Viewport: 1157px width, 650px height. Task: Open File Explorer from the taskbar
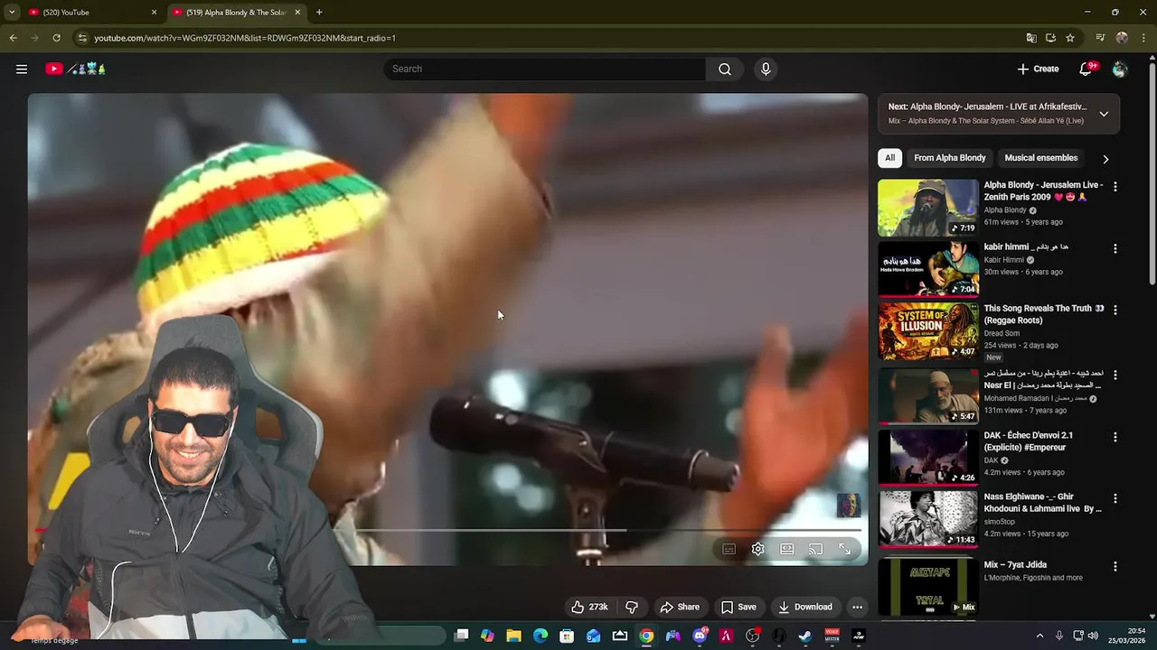[x=513, y=636]
